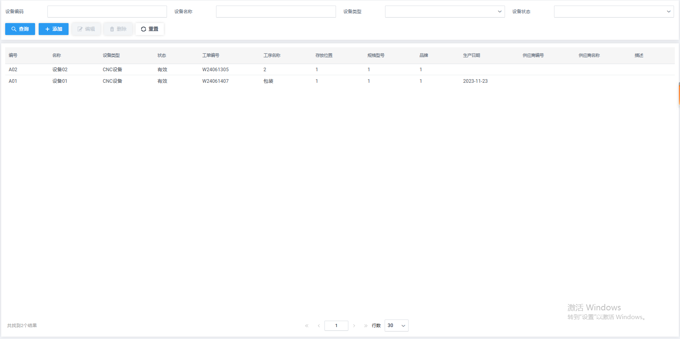680x339 pixels.
Task: Expand the 行数 rows-per-page dropdown
Action: pos(396,325)
